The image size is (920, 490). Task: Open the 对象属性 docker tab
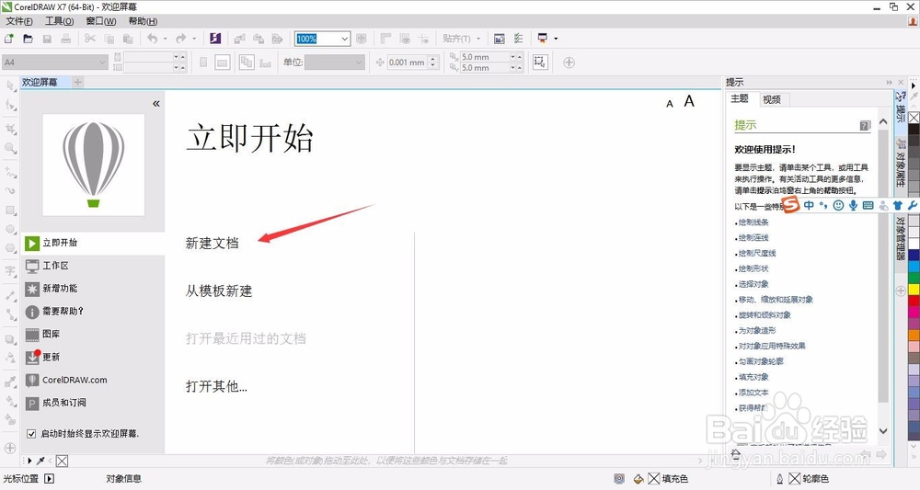coord(900,163)
